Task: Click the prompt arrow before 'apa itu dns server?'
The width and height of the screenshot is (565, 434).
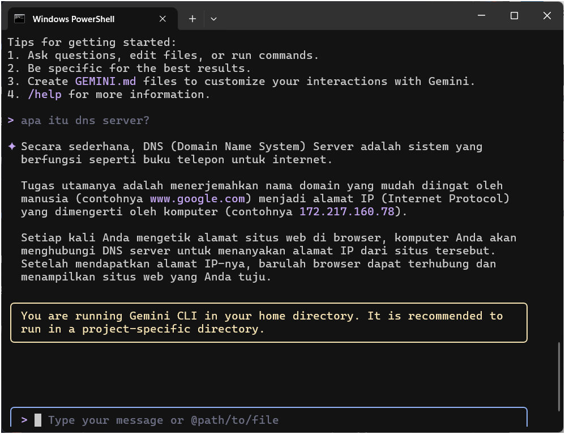Action: tap(11, 121)
